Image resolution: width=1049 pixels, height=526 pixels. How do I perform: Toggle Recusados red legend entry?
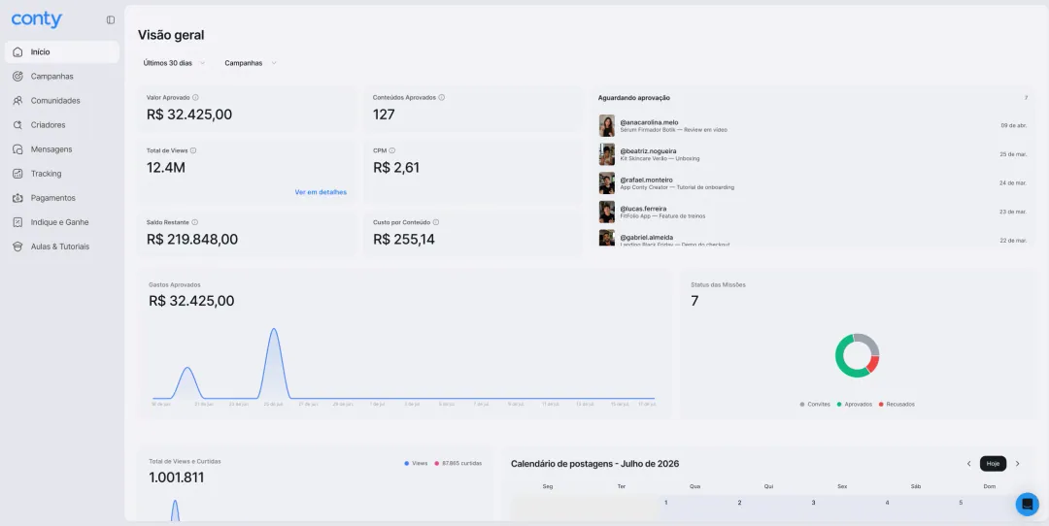pos(897,405)
